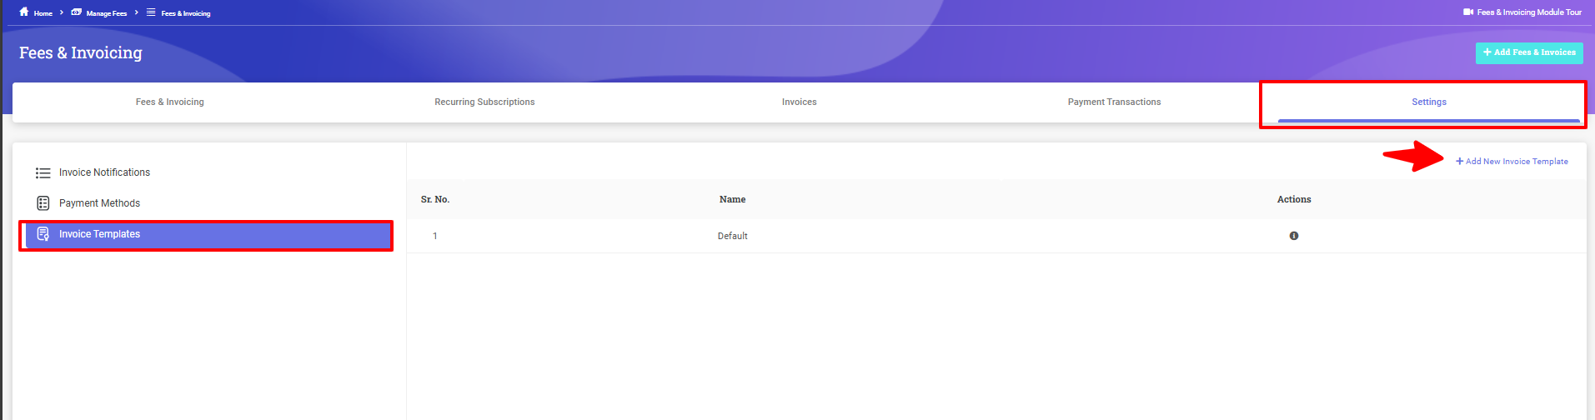Click serial number 1 in template table
Screen dimensions: 1595x420
[435, 237]
